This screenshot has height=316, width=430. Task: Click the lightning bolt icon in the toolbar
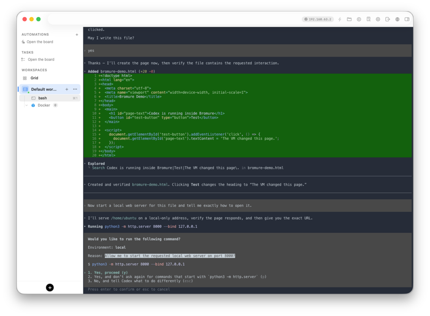pyautogui.click(x=340, y=19)
